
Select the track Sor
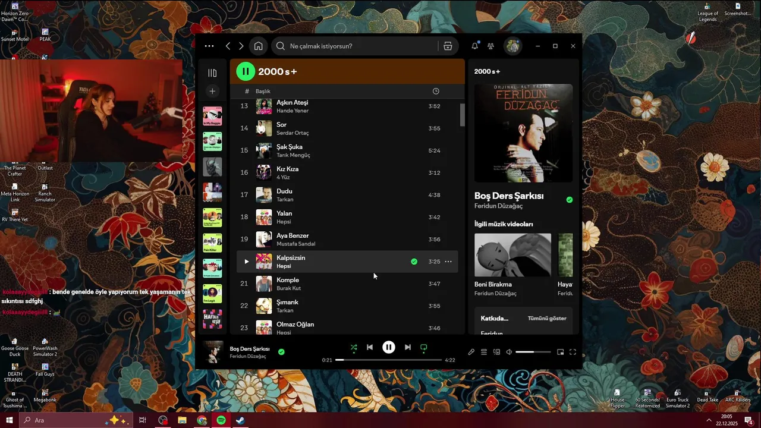pyautogui.click(x=281, y=125)
